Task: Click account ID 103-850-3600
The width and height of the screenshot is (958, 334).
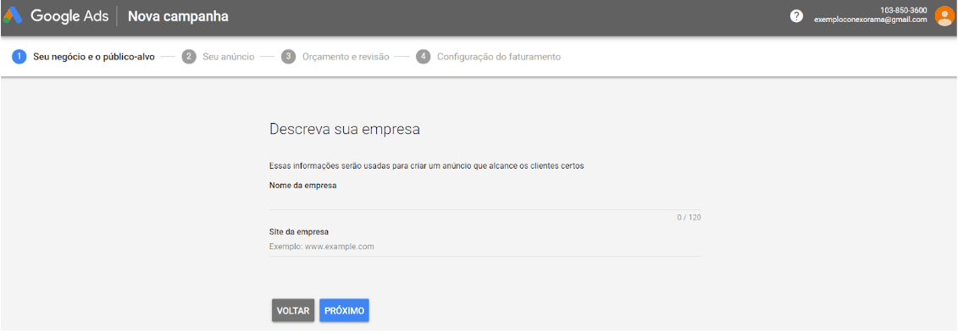Action: 905,10
